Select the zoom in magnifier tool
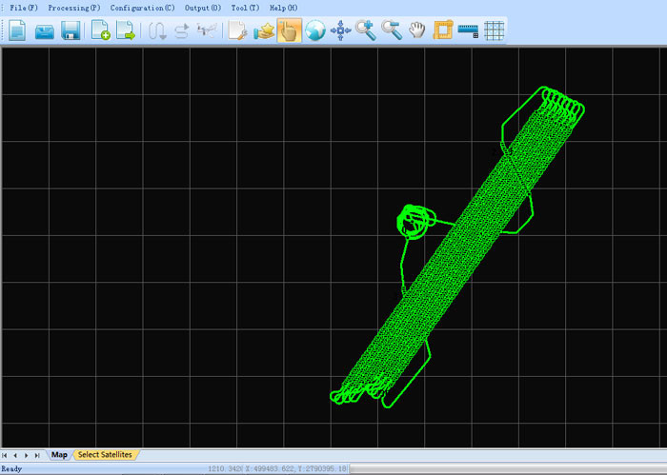Viewport: 667px width, 475px height. pyautogui.click(x=366, y=30)
